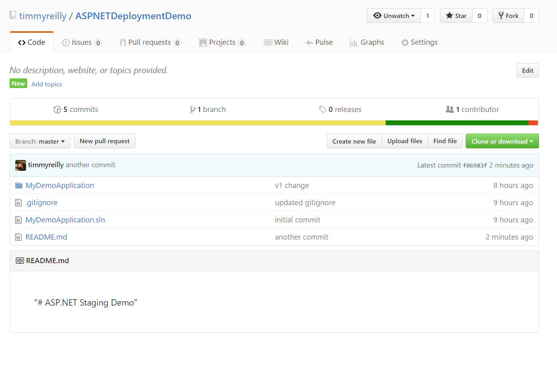The image size is (557, 370).
Task: Click timmyreilly's avatar in latest commit bar
Action: tap(20, 165)
